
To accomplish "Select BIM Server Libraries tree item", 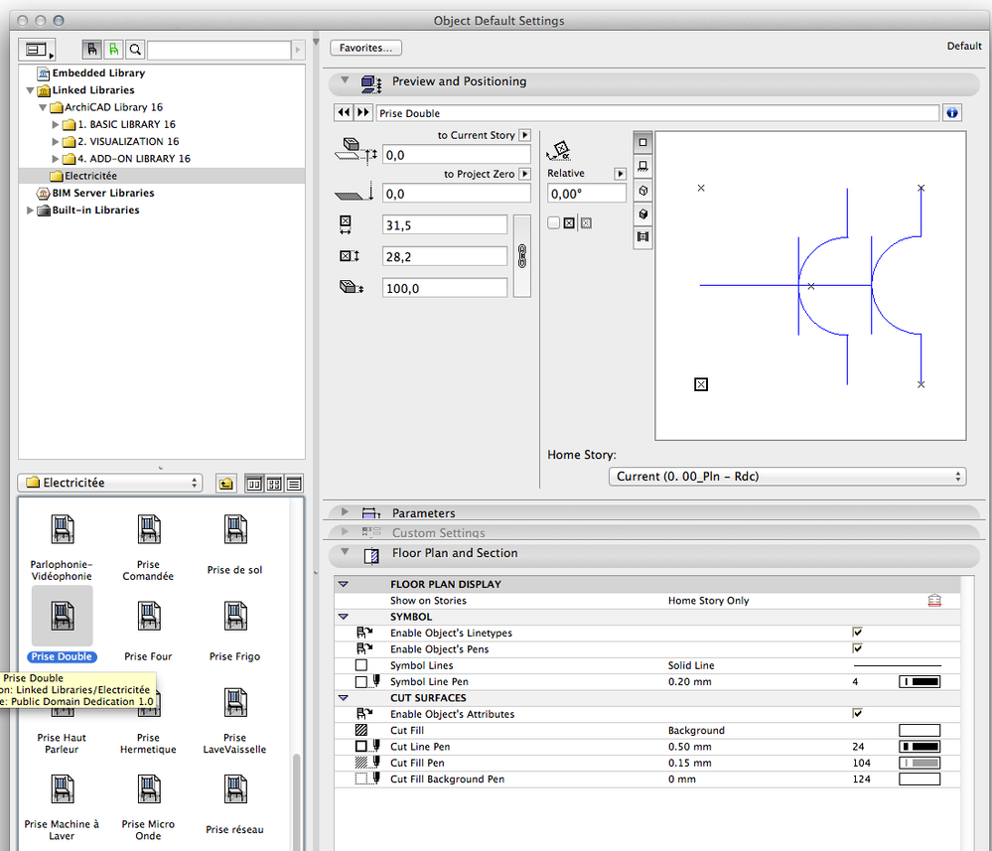I will [102, 193].
